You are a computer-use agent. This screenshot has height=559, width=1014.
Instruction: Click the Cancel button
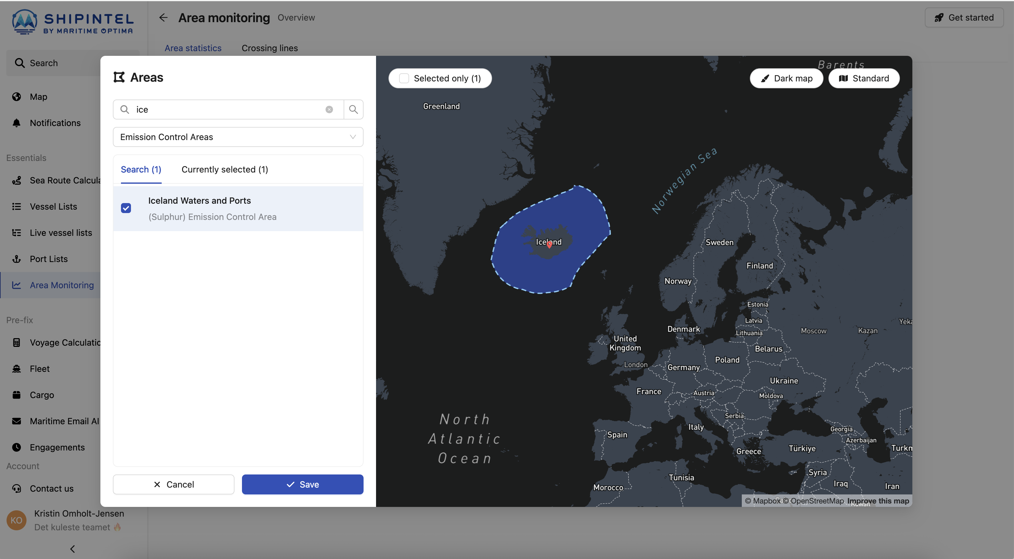(x=174, y=484)
